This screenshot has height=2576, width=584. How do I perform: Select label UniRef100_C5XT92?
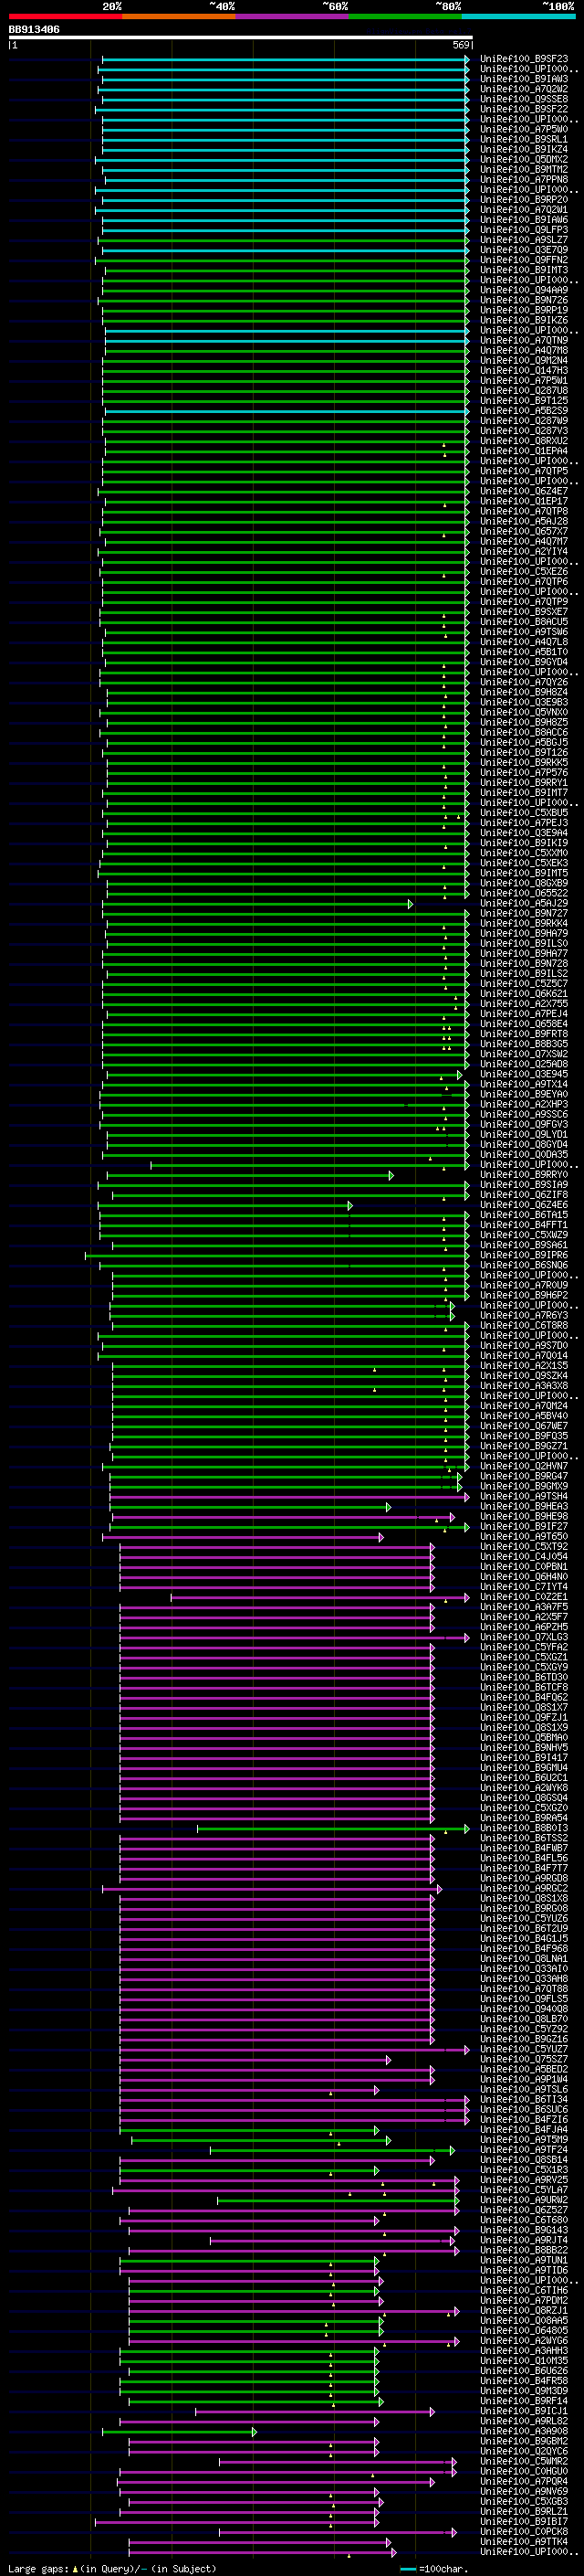click(524, 1546)
